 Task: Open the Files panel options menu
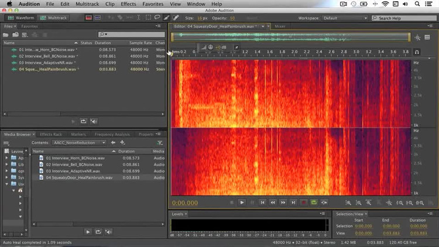pyautogui.click(x=158, y=26)
